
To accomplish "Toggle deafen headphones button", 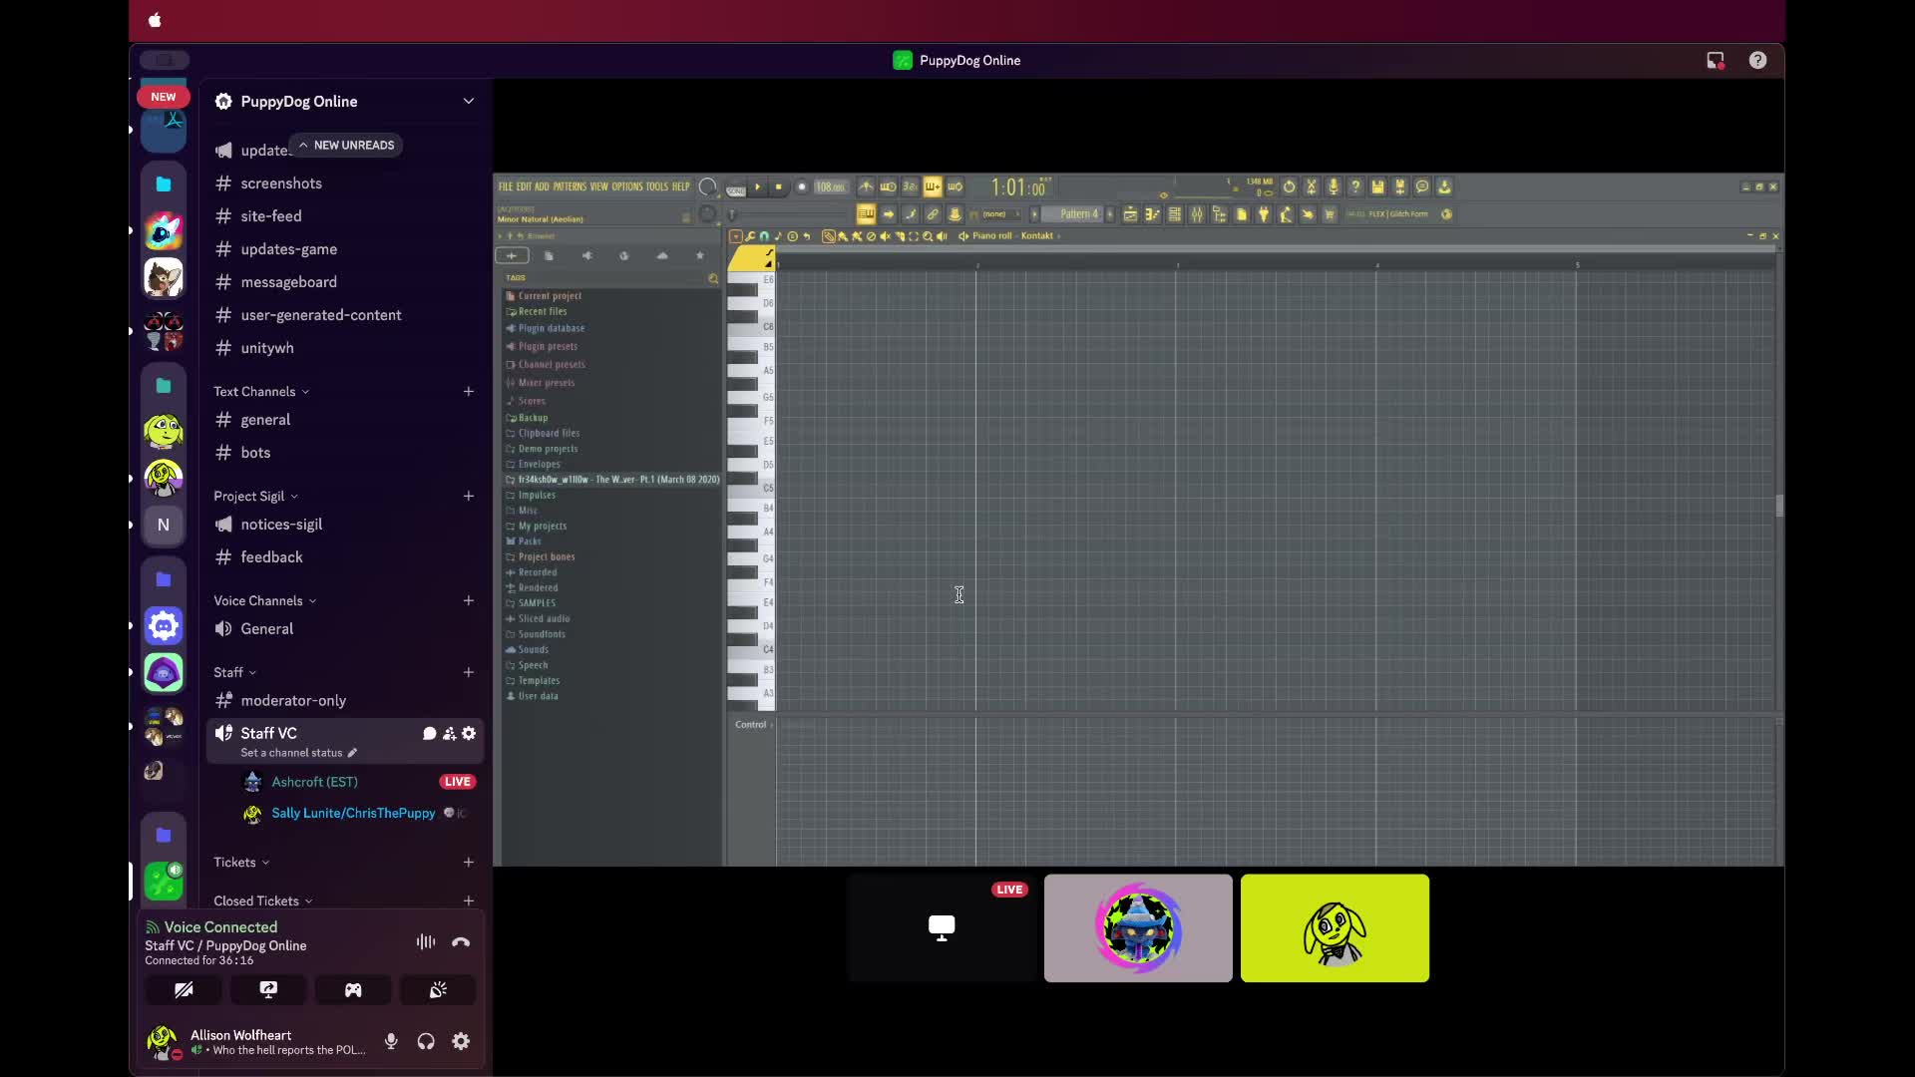I will click(x=426, y=1041).
